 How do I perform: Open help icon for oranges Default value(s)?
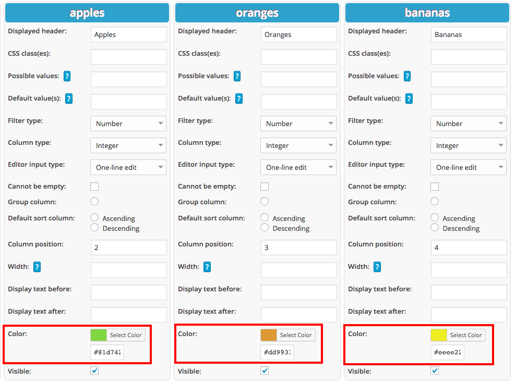coord(239,98)
